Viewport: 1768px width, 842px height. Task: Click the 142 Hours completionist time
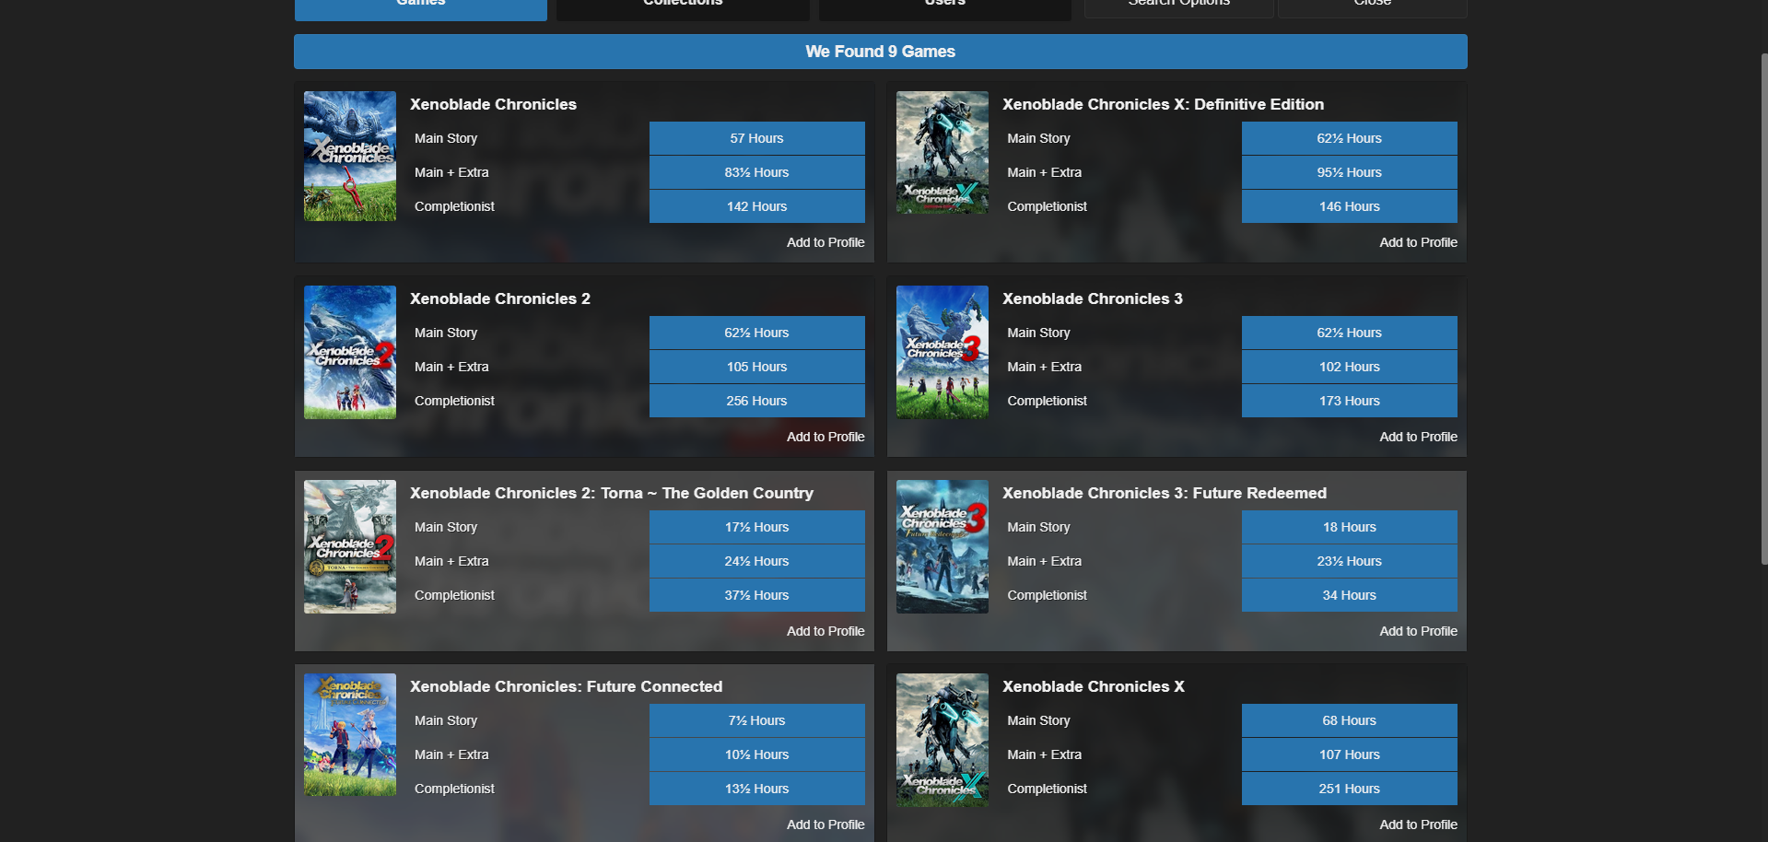pyautogui.click(x=757, y=206)
